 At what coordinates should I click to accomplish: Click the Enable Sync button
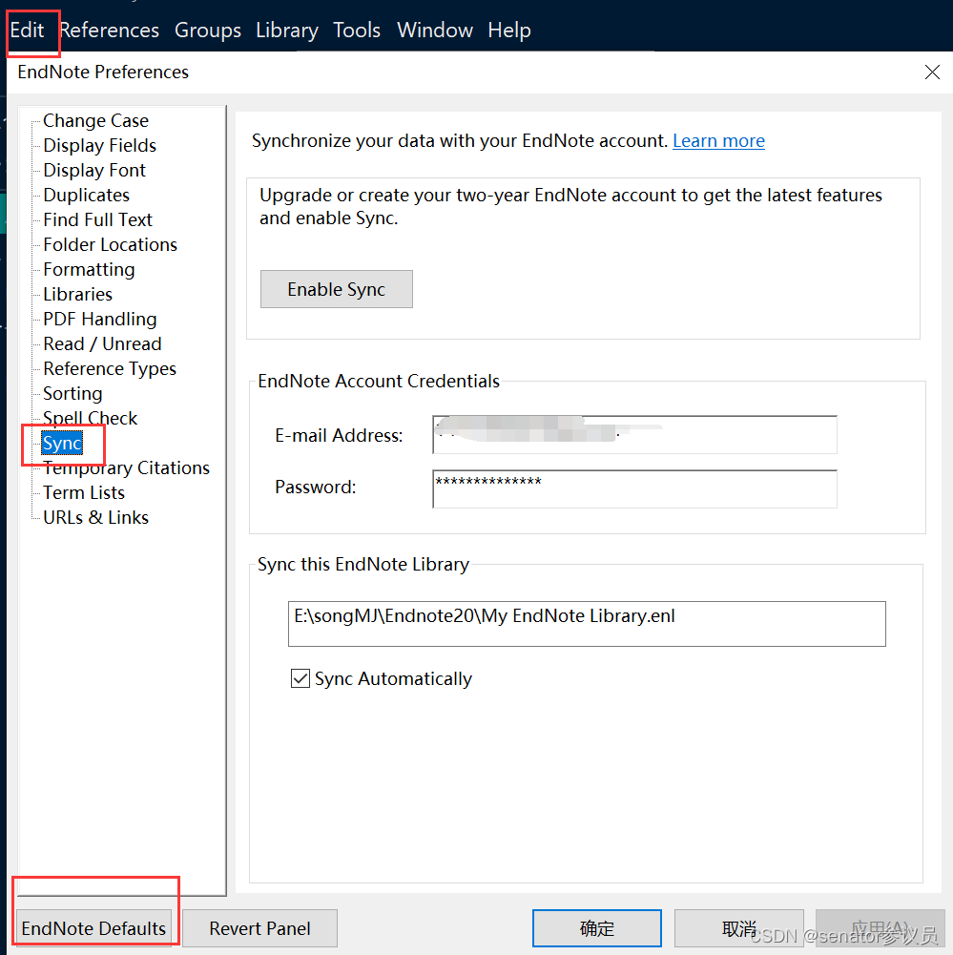(336, 289)
